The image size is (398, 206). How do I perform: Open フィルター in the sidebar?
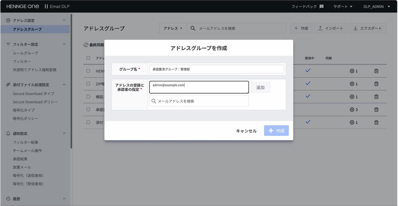[22, 62]
